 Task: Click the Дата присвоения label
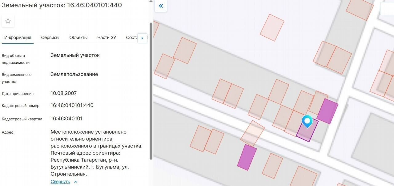18,94
